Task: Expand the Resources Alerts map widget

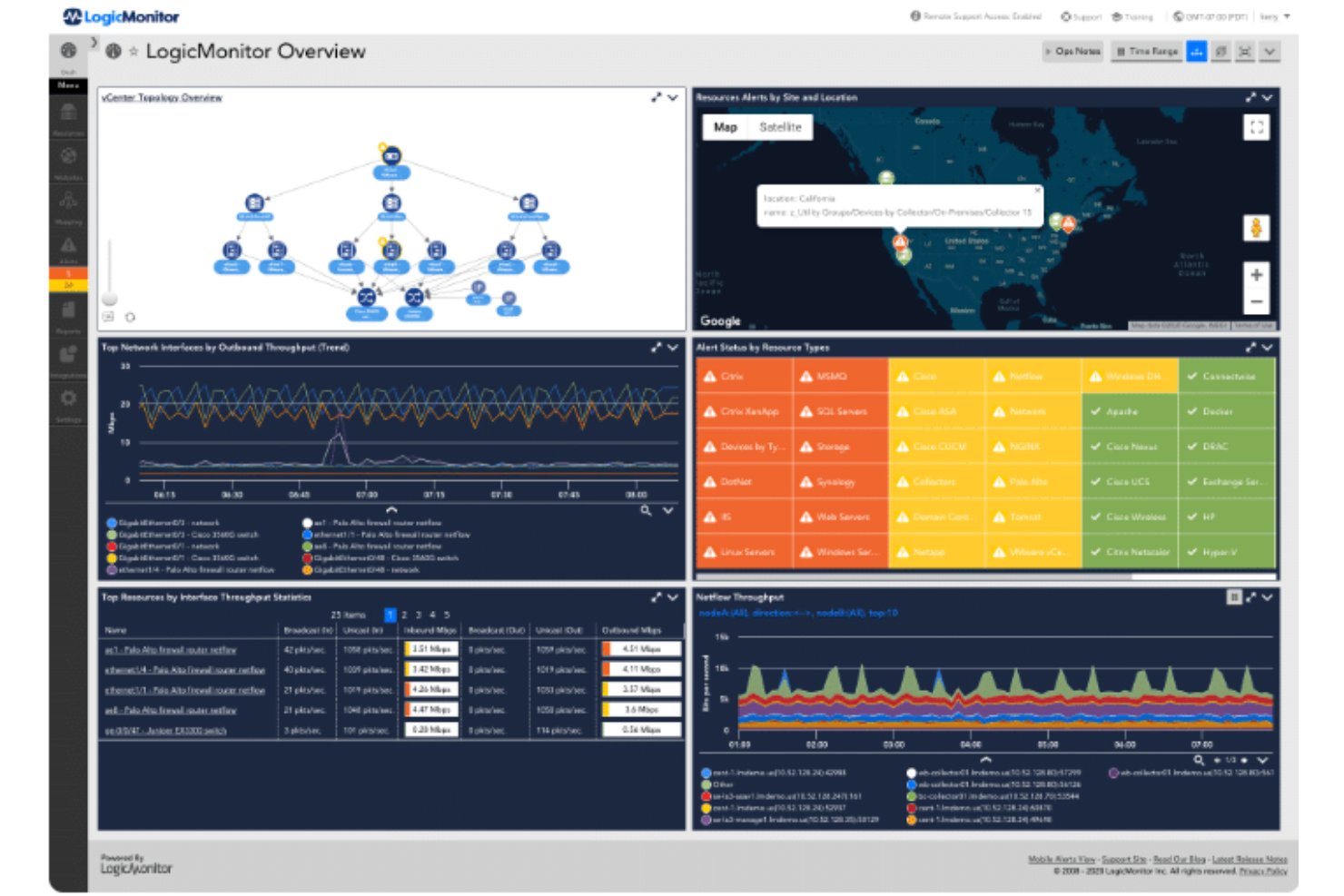Action: [x=1250, y=97]
